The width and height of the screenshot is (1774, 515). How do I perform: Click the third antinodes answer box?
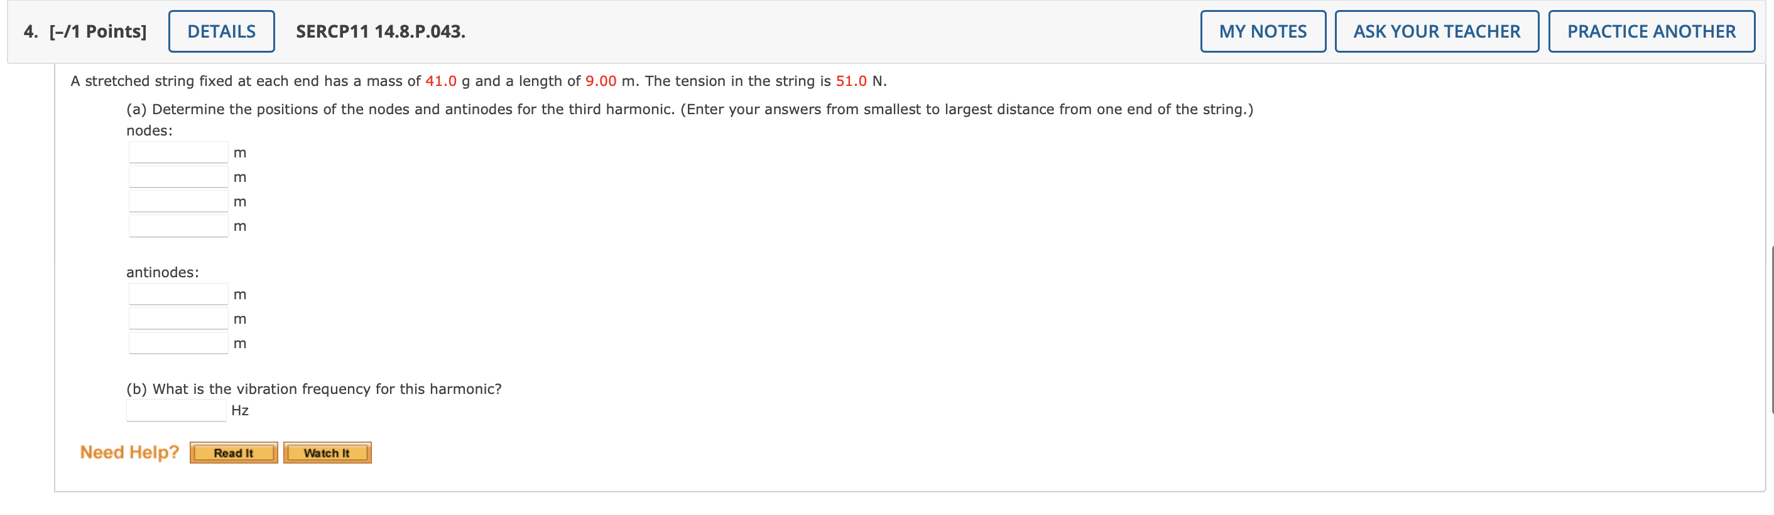click(x=177, y=342)
